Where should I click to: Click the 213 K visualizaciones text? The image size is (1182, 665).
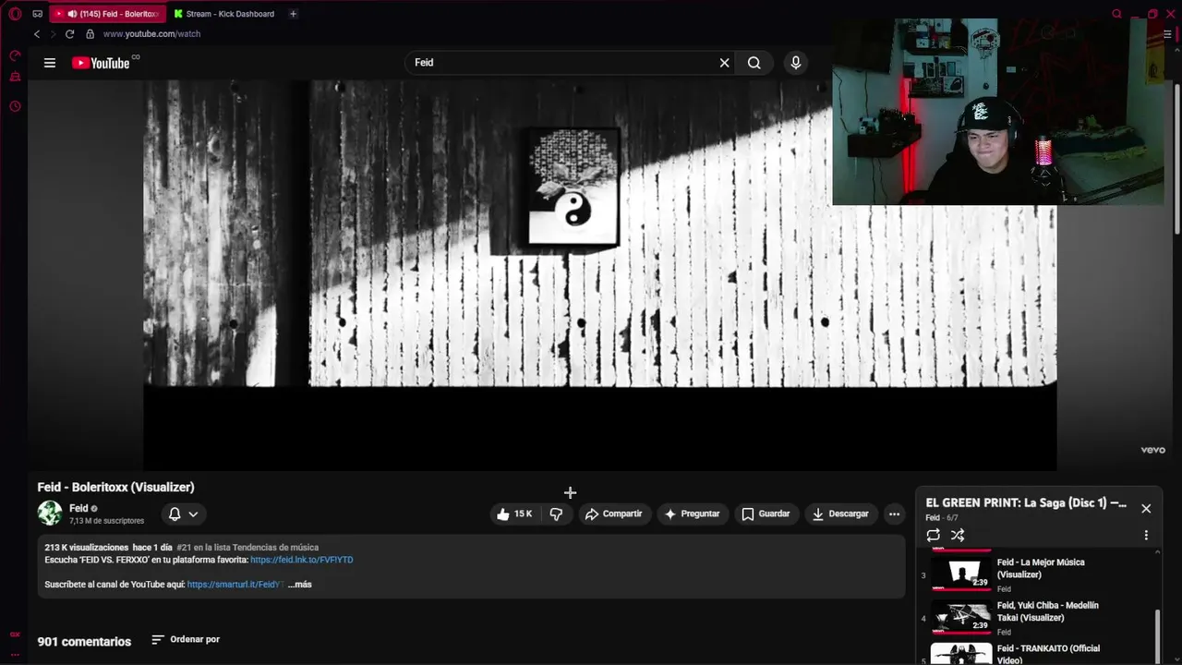pos(87,548)
